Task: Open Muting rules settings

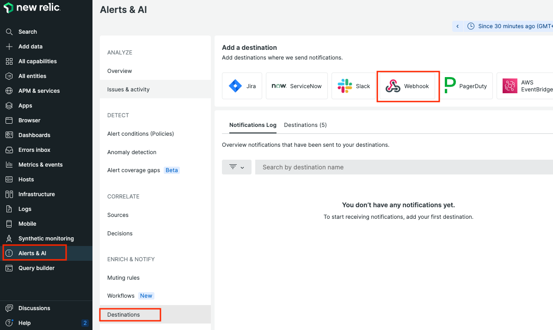Action: pyautogui.click(x=123, y=277)
